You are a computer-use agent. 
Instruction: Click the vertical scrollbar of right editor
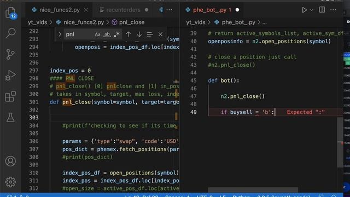coord(340,142)
